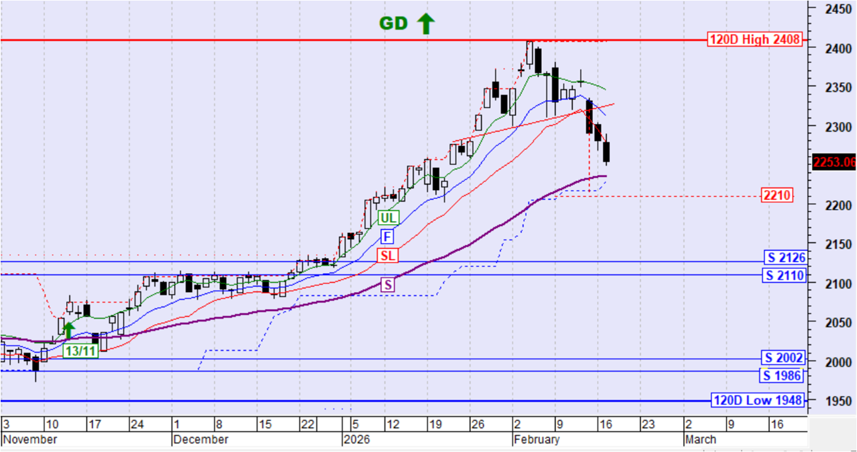Click the green UL line label
857x452 pixels.
(x=388, y=218)
